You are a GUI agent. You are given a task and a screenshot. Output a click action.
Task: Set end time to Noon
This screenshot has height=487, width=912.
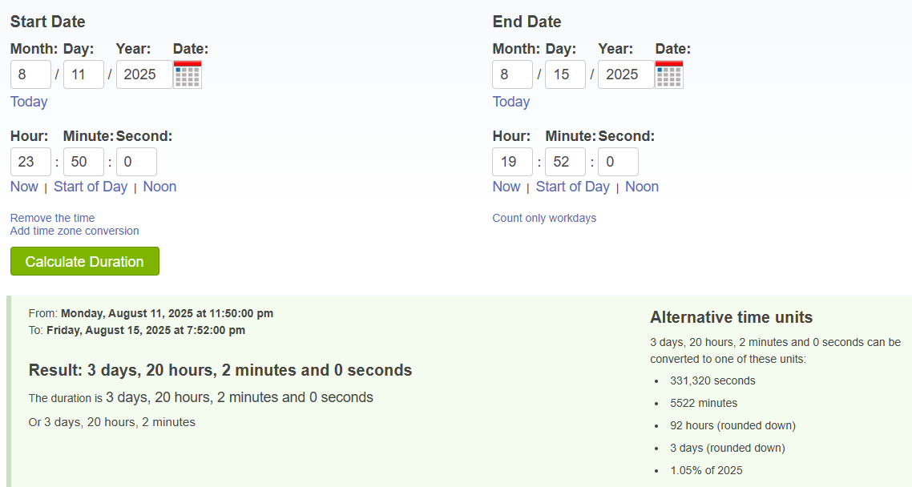pos(642,187)
